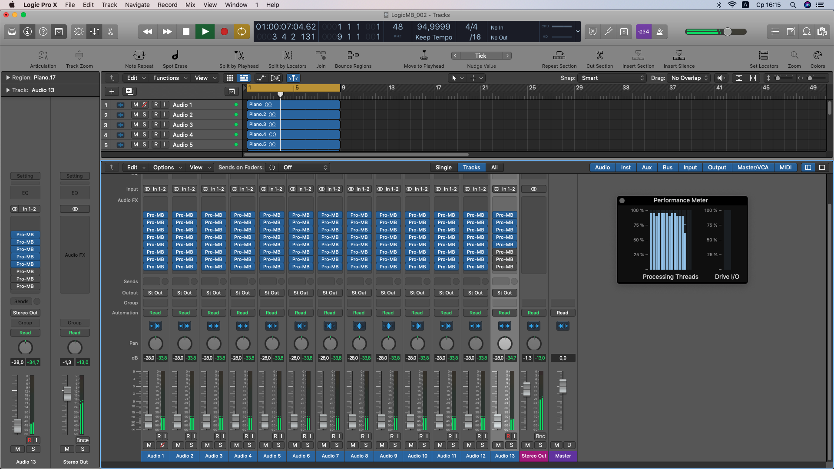This screenshot has width=834, height=469.
Task: Show Smart Controls dial icon
Action: pos(79,32)
